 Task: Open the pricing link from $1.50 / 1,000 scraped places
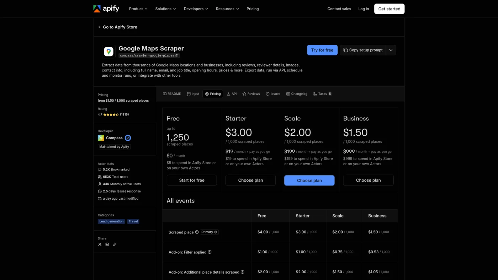tap(123, 101)
